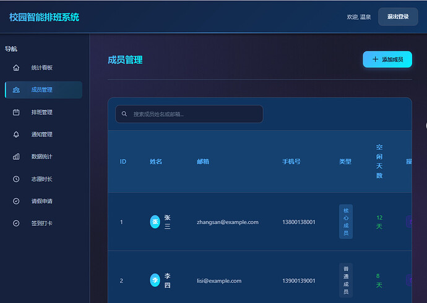Click the check icon beside 签到打卡
Screen dimensions: 427x303
16,223
